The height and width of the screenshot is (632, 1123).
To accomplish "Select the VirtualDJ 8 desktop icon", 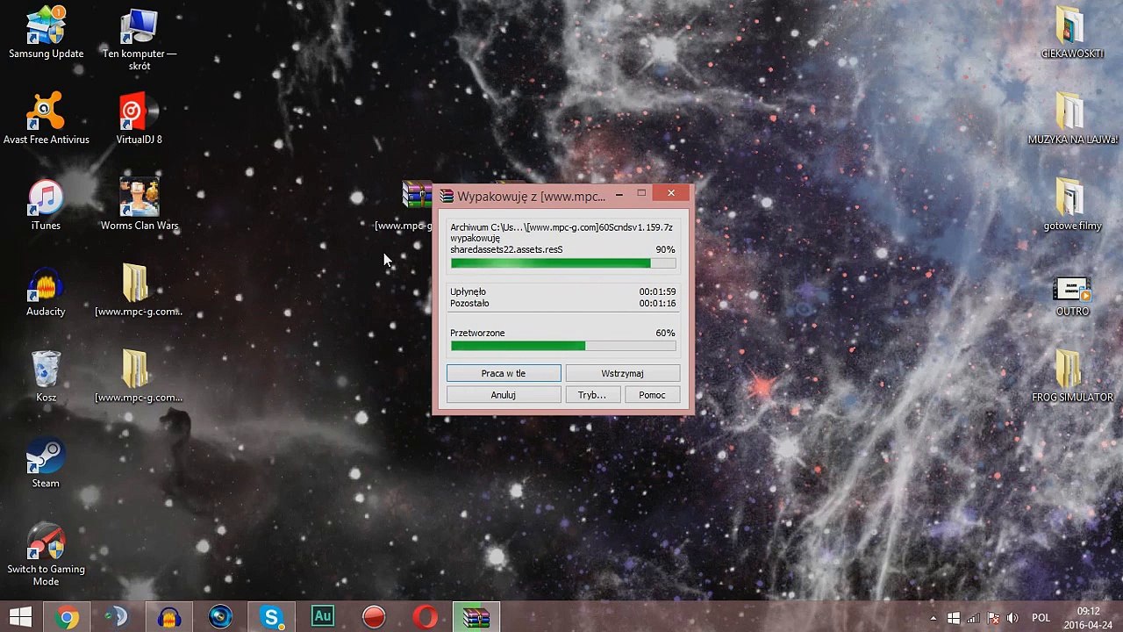I will (139, 118).
